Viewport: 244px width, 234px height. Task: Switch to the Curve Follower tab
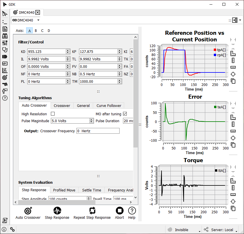click(109, 106)
